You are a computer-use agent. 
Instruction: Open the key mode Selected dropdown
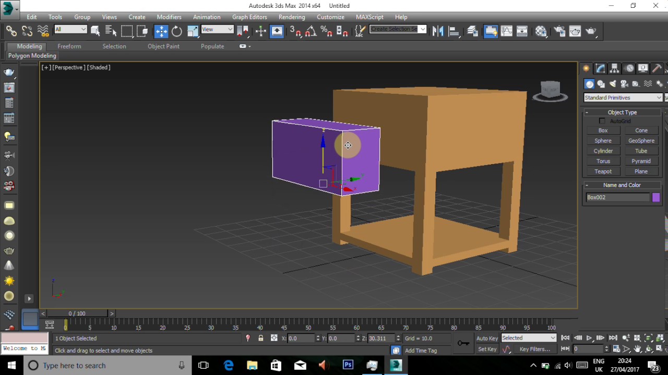pos(529,338)
